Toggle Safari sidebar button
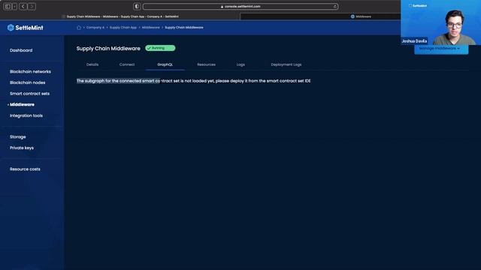The width and height of the screenshot is (481, 270). point(8,7)
